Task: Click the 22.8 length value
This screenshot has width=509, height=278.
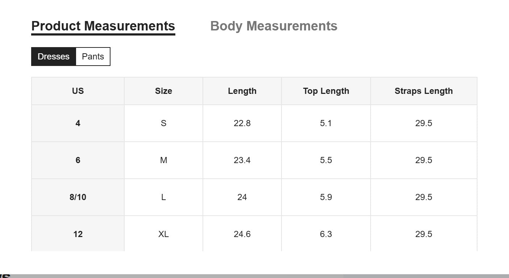Action: pyautogui.click(x=242, y=123)
